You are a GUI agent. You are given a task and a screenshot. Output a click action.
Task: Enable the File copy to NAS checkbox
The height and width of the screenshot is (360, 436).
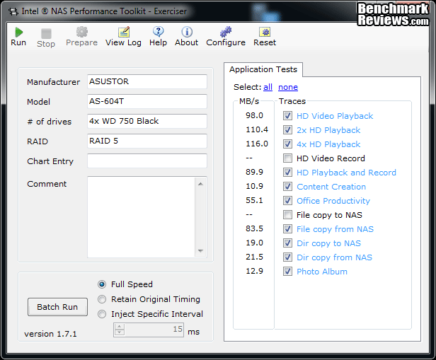pos(287,215)
